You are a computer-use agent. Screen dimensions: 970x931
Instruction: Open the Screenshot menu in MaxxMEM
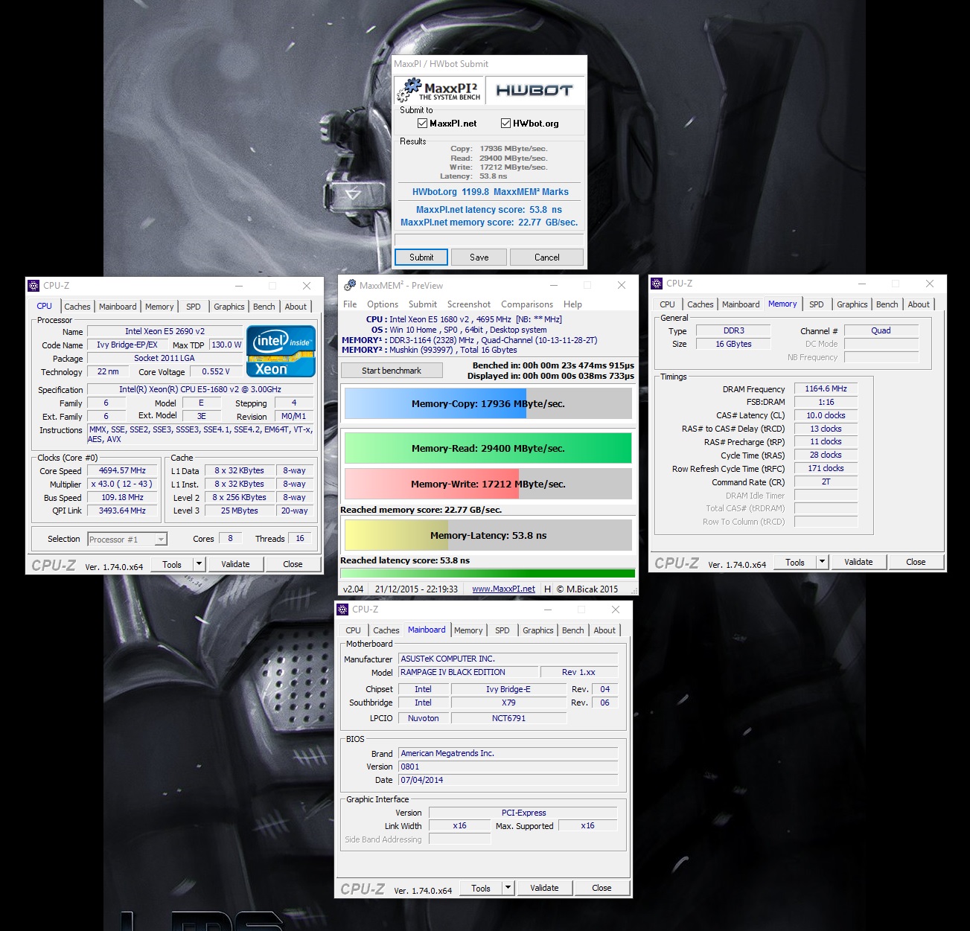pyautogui.click(x=469, y=304)
